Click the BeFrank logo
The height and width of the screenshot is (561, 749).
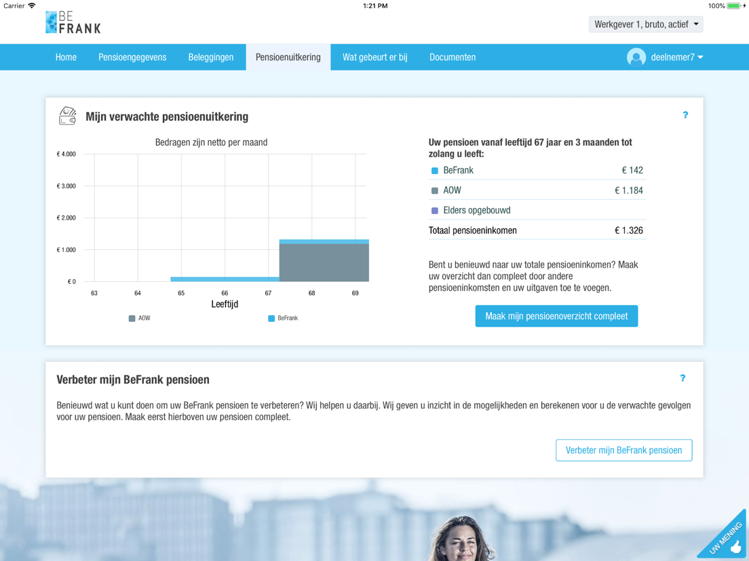(x=73, y=22)
